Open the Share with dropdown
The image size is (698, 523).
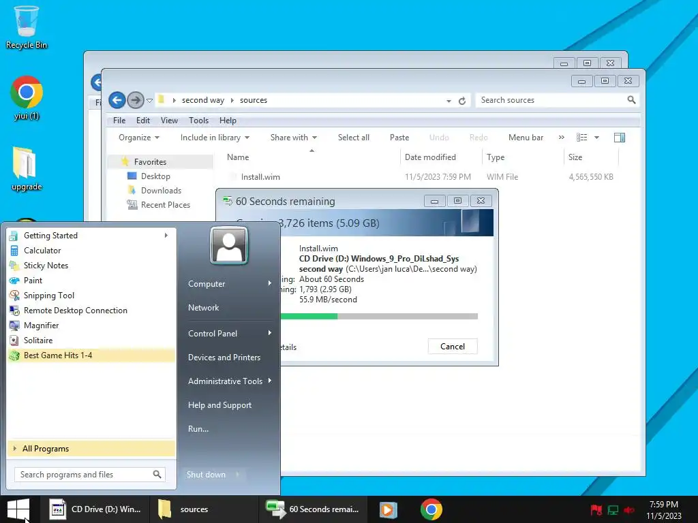point(294,138)
